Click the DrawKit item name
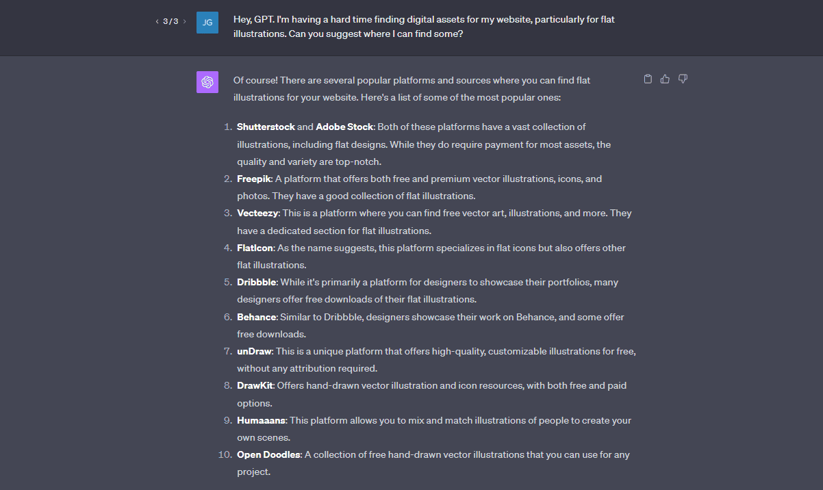 point(255,385)
